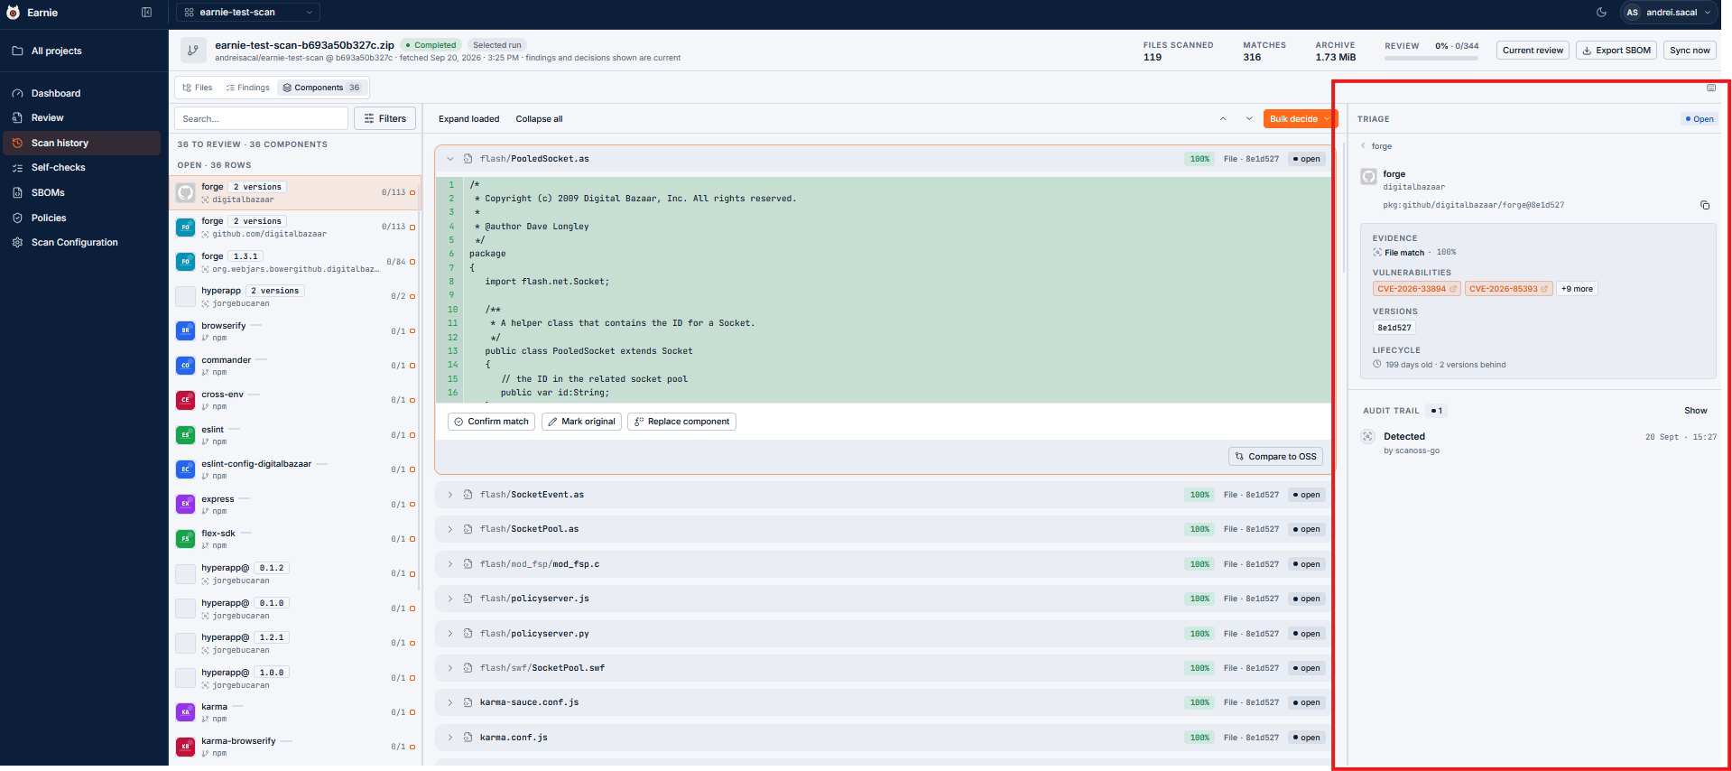Export the SBOM
The height and width of the screenshot is (771, 1732).
tap(1616, 51)
